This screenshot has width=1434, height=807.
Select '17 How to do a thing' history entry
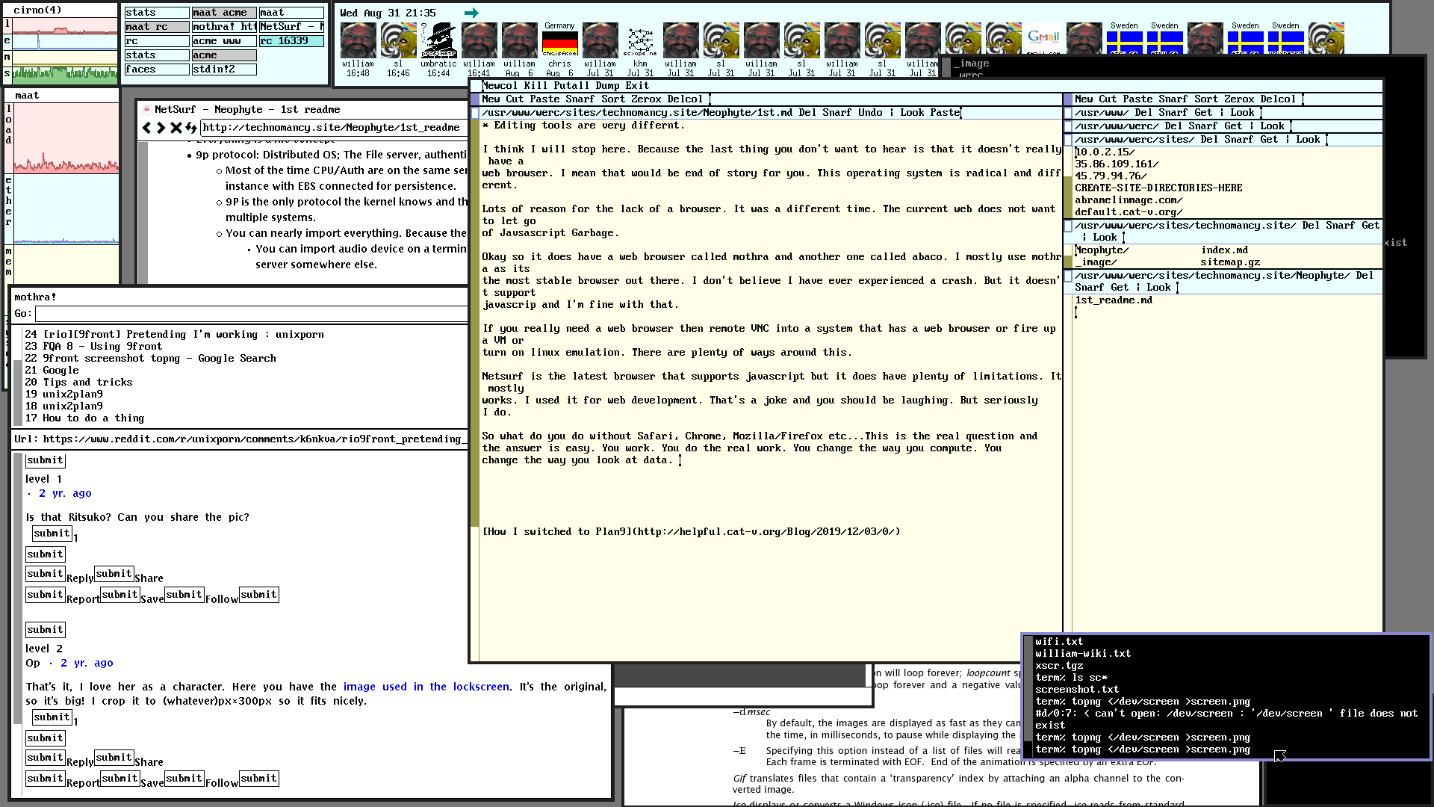tap(84, 418)
